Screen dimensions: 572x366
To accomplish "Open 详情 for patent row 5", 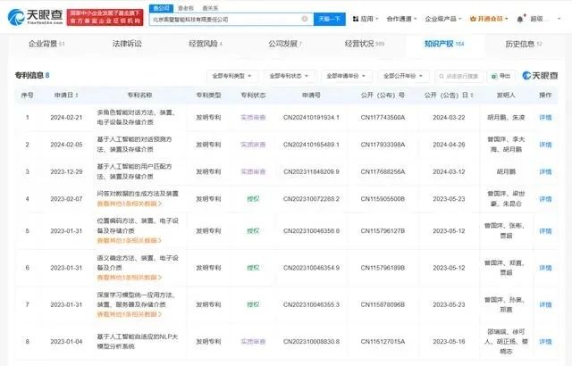I will [545, 231].
